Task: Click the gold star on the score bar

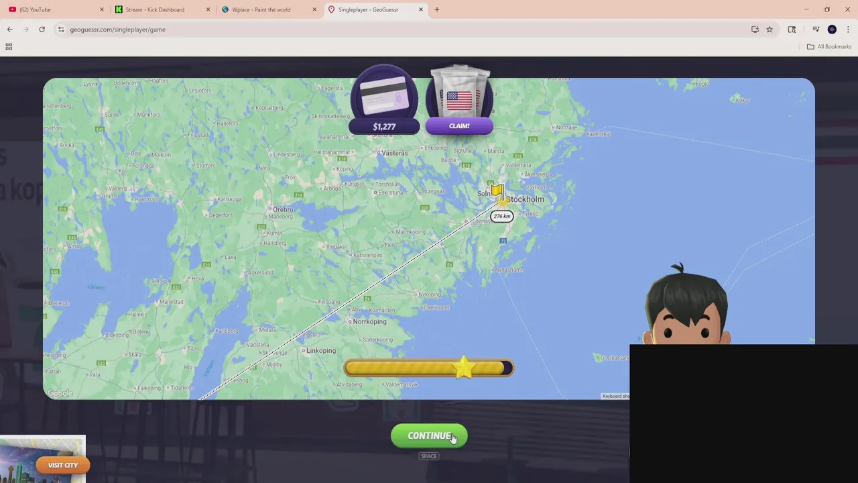Action: tap(464, 367)
